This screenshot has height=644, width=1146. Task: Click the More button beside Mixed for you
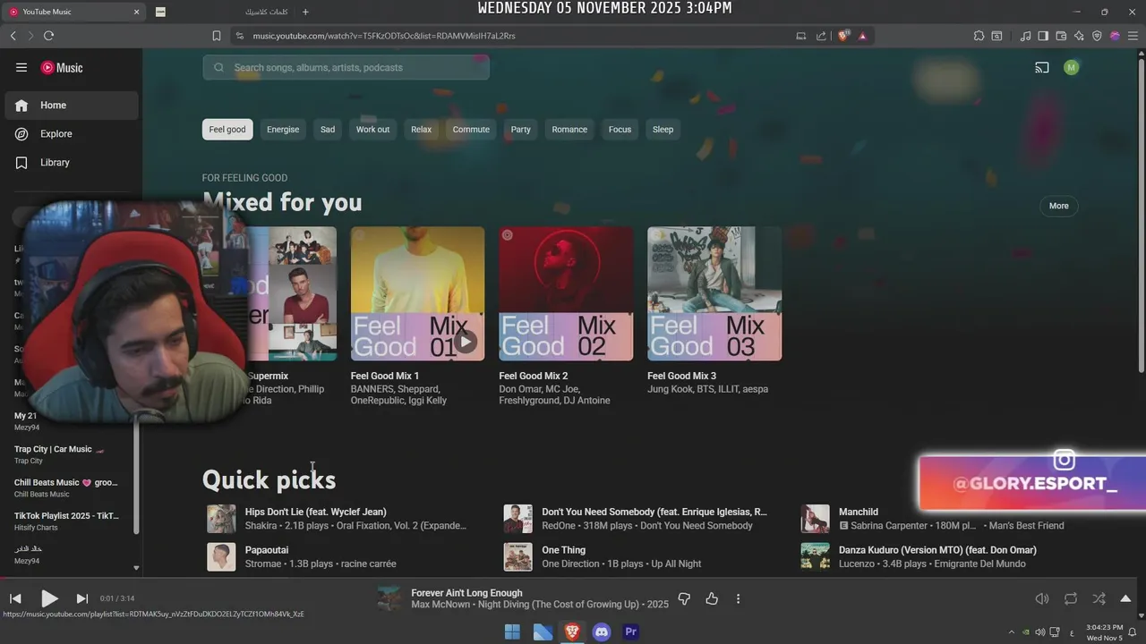tap(1059, 206)
